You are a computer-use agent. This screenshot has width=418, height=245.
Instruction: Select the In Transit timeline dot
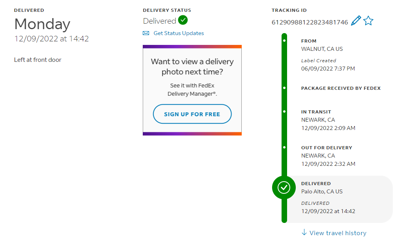(x=284, y=111)
